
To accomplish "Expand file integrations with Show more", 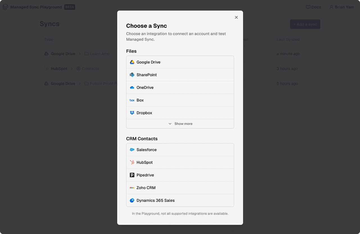I will point(183,124).
